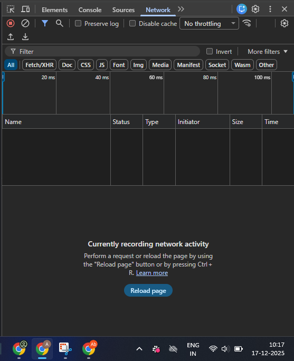Filter requests by Wasm type
This screenshot has width=294, height=361.
242,65
